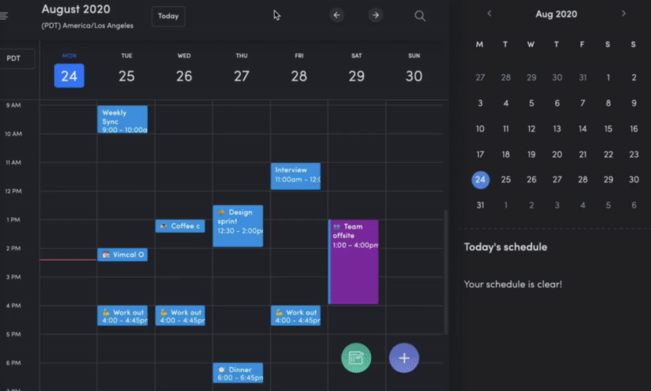The width and height of the screenshot is (651, 391).
Task: Open the search magnifier icon
Action: tap(420, 16)
